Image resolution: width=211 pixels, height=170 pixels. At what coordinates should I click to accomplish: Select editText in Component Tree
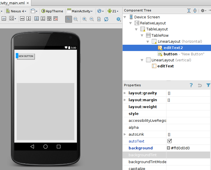pyautogui.click(x=166, y=66)
